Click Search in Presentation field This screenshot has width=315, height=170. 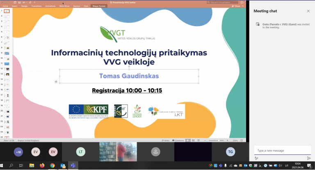(x=223, y=2)
